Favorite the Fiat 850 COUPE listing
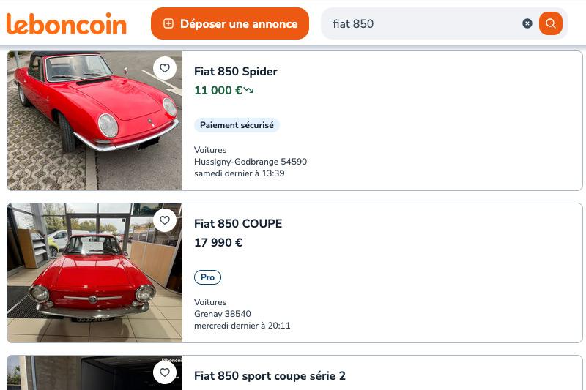The height and width of the screenshot is (390, 586). click(165, 220)
